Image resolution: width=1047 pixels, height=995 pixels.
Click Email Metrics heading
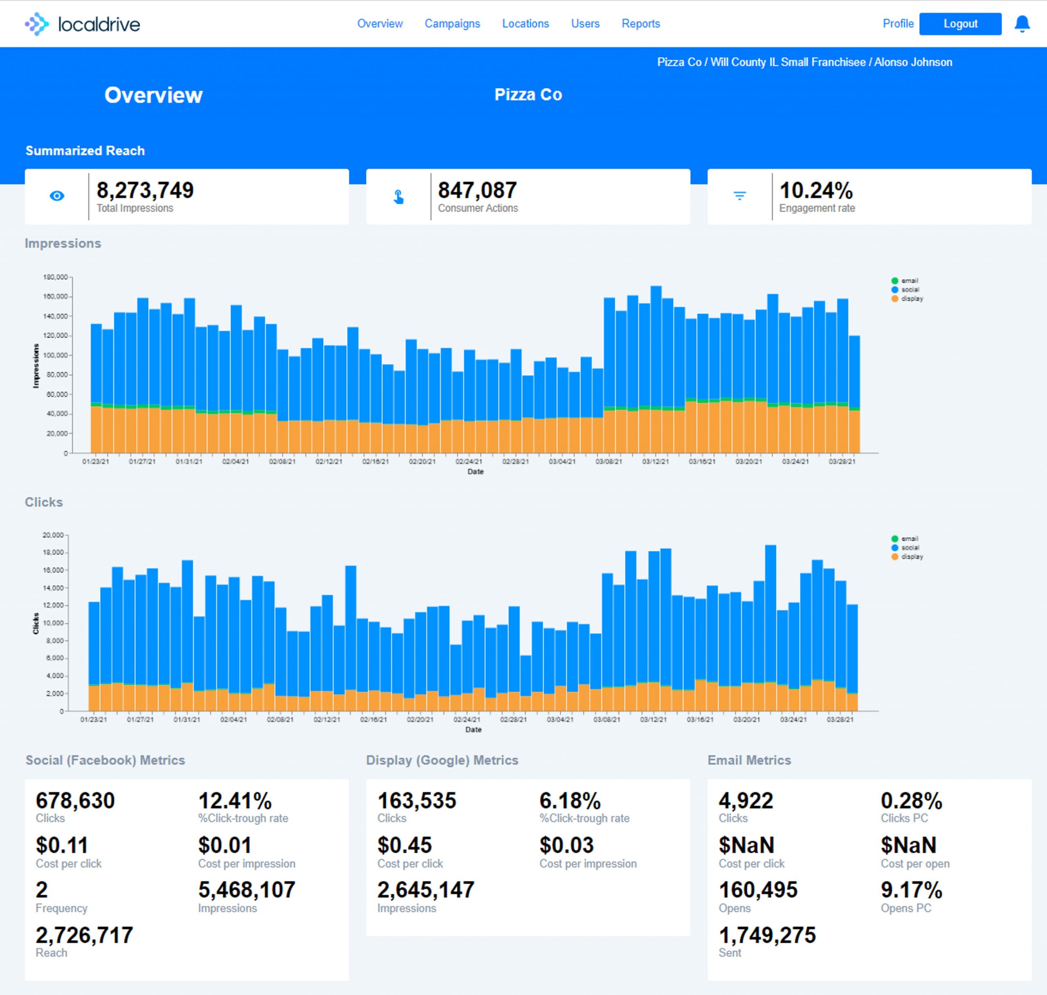pos(749,760)
